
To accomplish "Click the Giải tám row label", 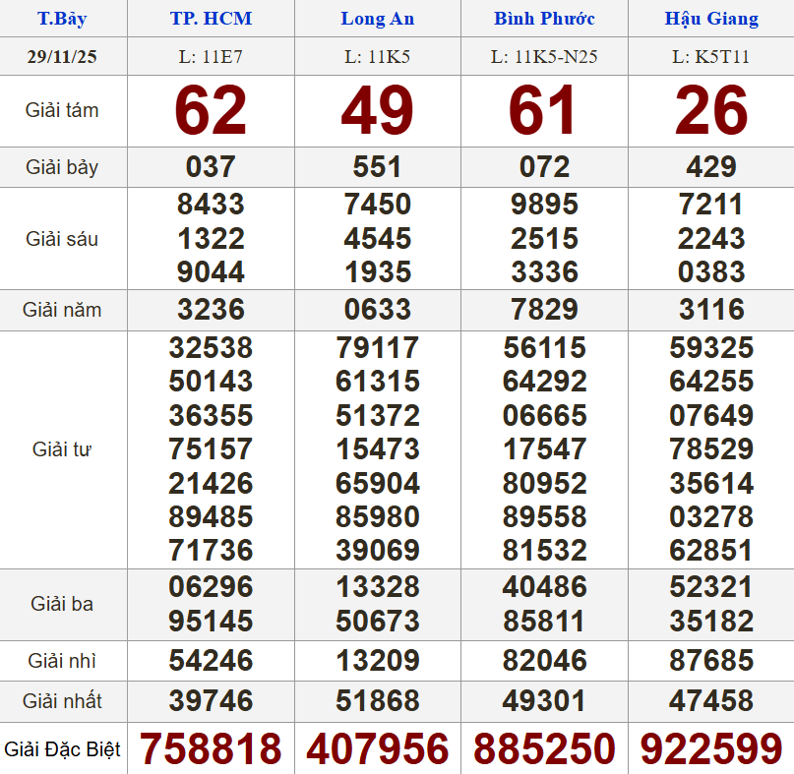I will tap(62, 110).
